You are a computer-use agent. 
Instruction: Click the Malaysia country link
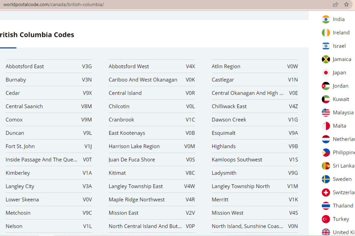[x=343, y=112]
